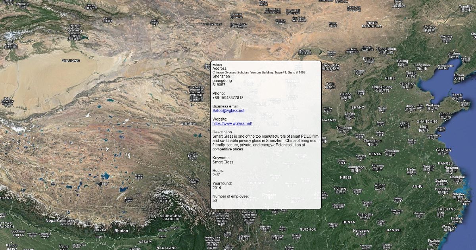Click the QINGHAI province label
Viewport: 476px width, 250px height.
pos(188,124)
